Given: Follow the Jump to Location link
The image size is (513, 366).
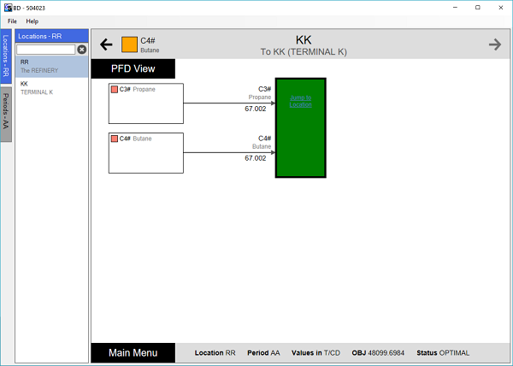Looking at the screenshot, I should point(300,101).
